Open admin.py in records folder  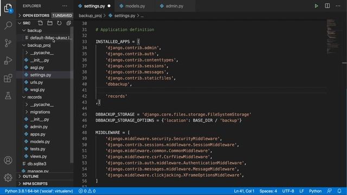(38, 127)
